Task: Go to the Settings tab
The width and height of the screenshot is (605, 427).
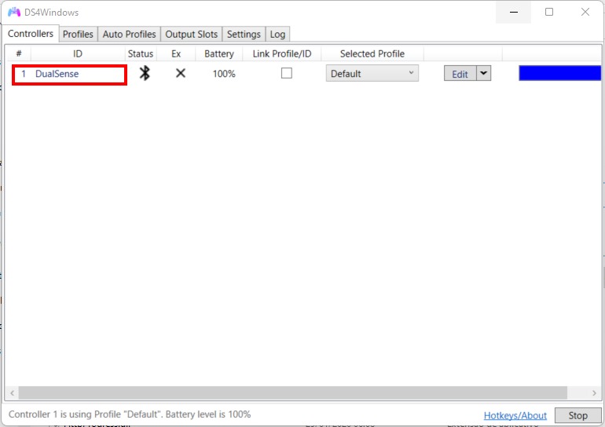Action: 244,35
